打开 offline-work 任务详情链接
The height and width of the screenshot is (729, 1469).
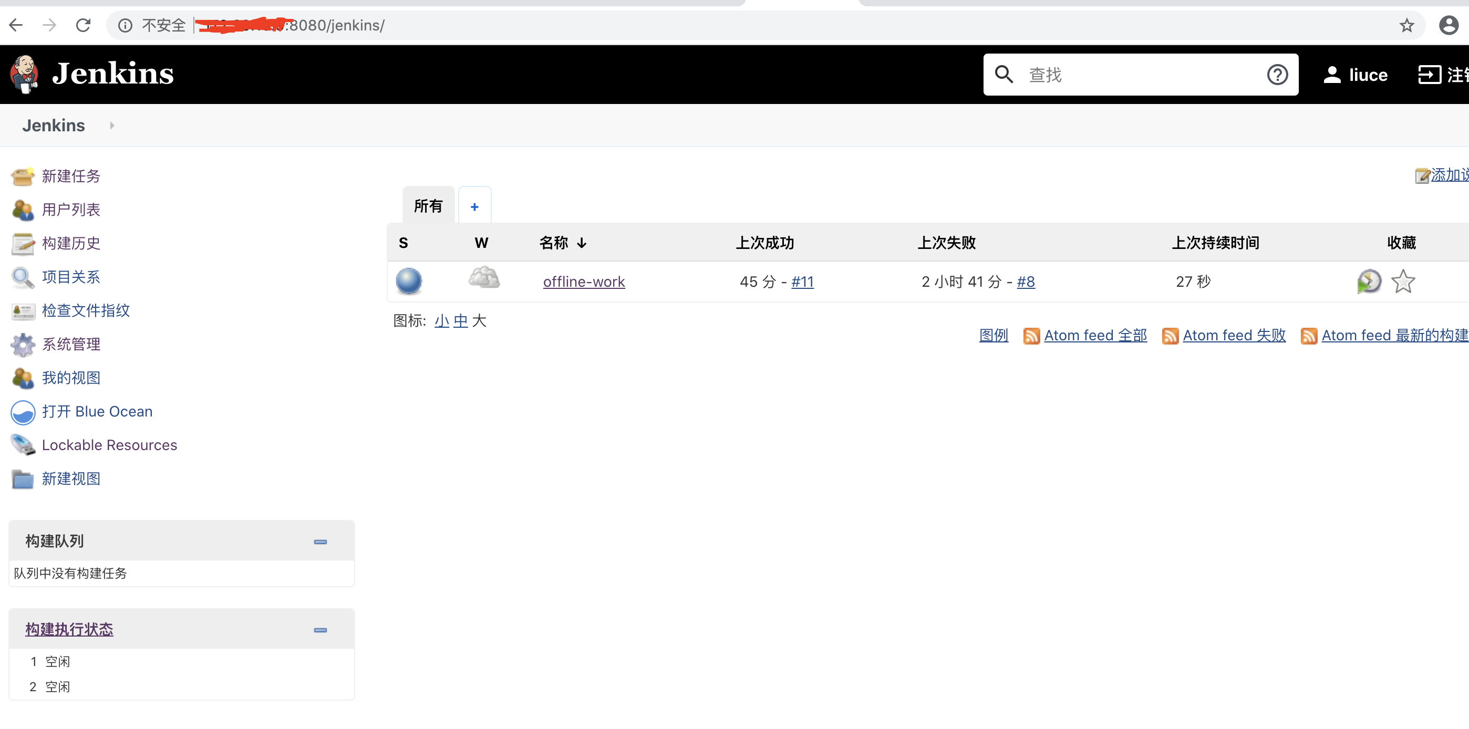583,281
